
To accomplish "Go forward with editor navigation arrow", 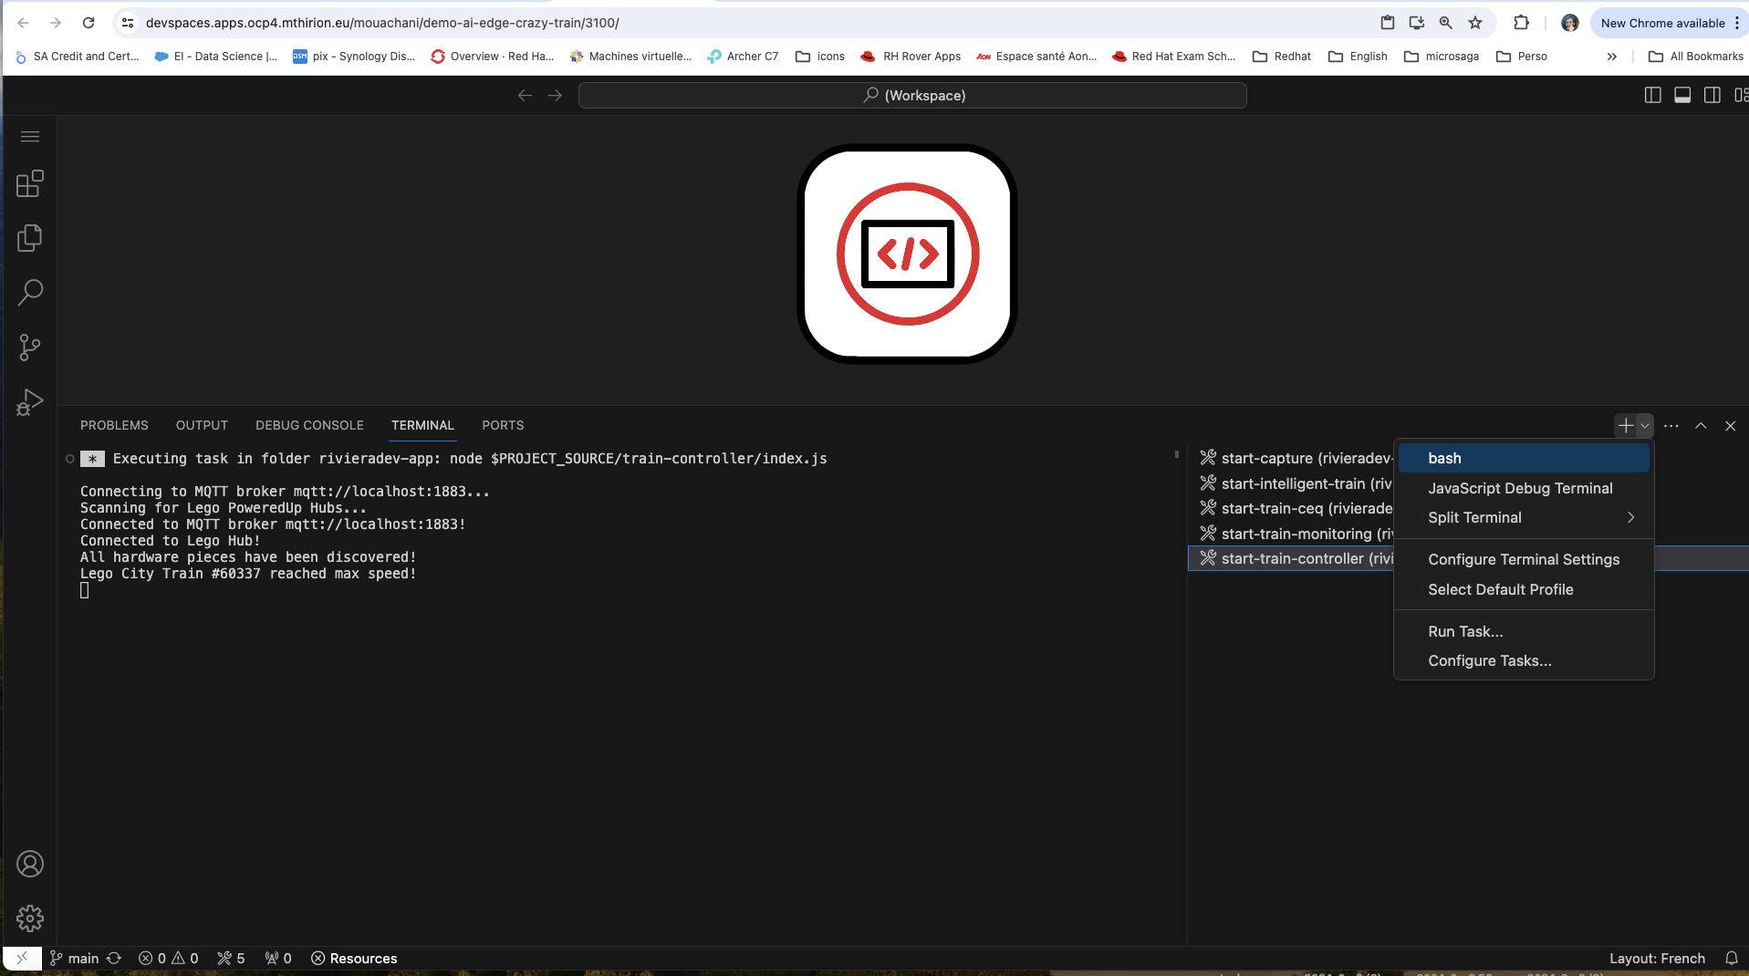I will click(555, 96).
